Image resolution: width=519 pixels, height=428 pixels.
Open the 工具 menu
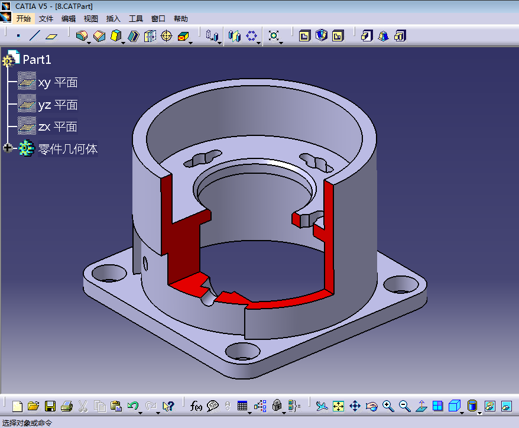(136, 19)
